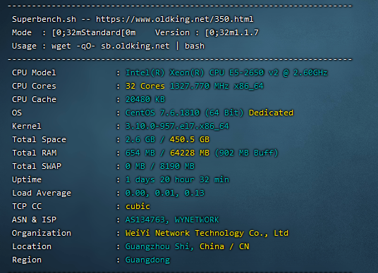The height and width of the screenshot is (273, 378).
Task: Select 'WeiYi Network Technology Co., Ltd'
Action: coord(207,233)
